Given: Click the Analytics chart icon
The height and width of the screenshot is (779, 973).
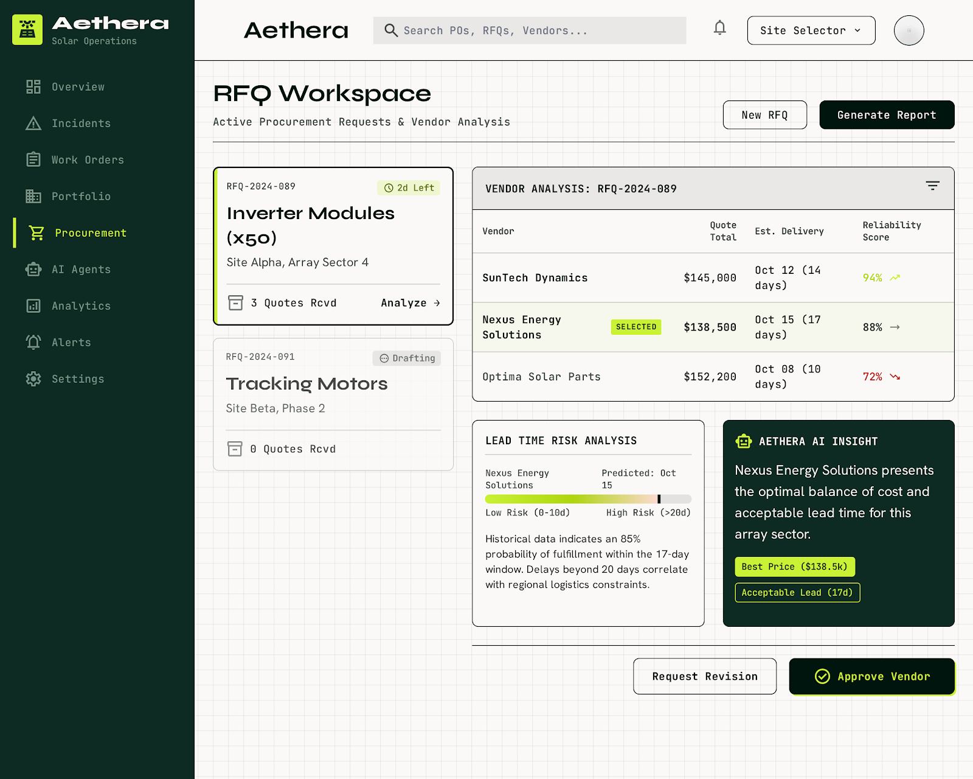Looking at the screenshot, I should (33, 306).
